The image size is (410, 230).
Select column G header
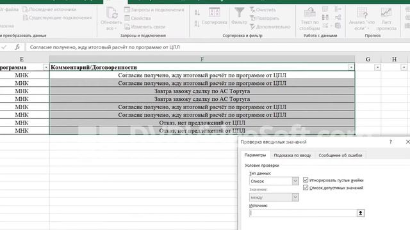pyautogui.click(x=368, y=59)
